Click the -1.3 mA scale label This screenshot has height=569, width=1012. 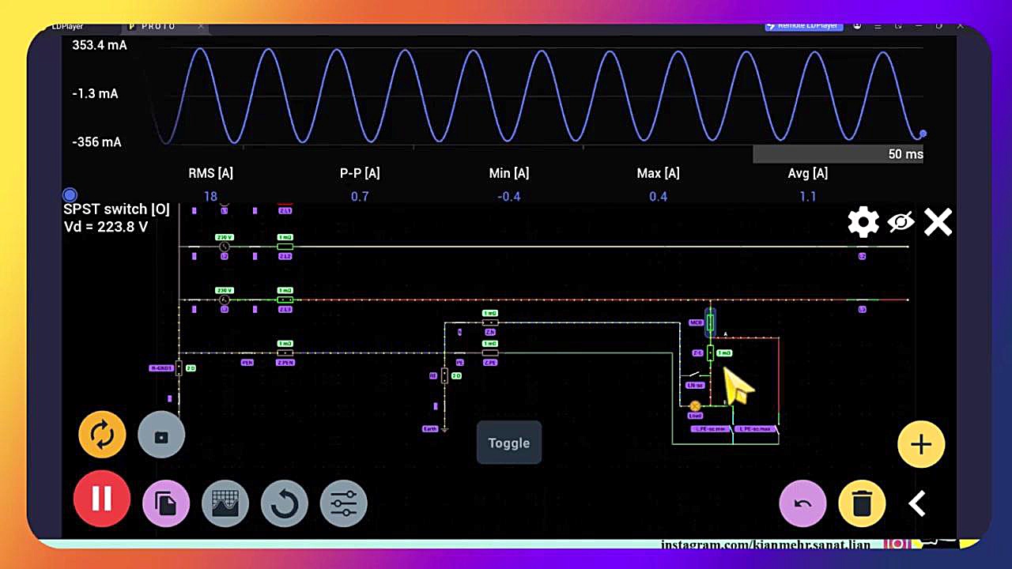(x=95, y=93)
